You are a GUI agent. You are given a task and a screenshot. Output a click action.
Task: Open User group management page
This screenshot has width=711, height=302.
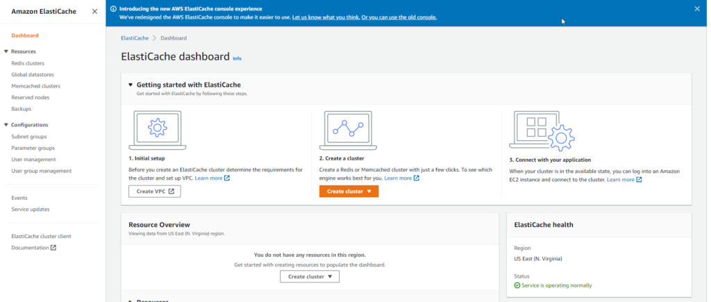point(41,171)
